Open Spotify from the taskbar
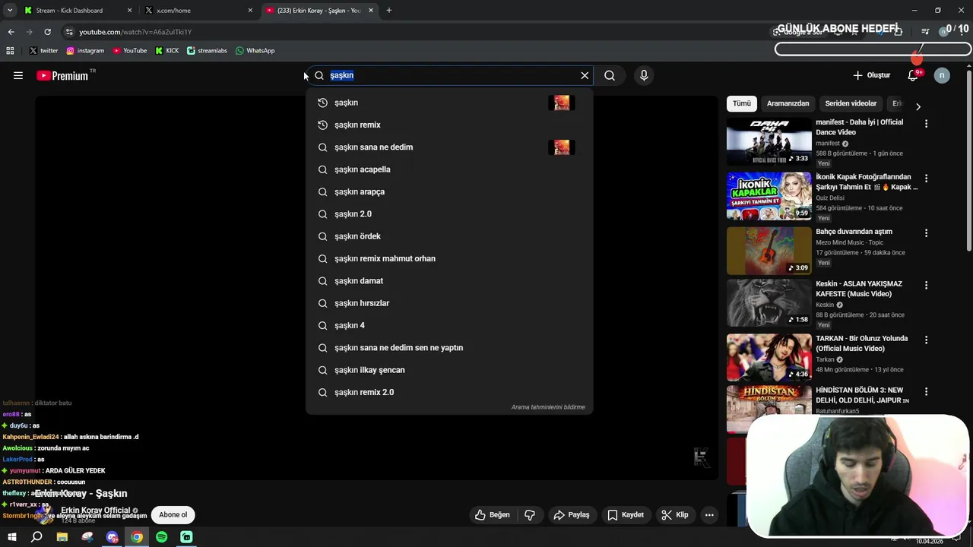The width and height of the screenshot is (973, 547). tap(161, 537)
